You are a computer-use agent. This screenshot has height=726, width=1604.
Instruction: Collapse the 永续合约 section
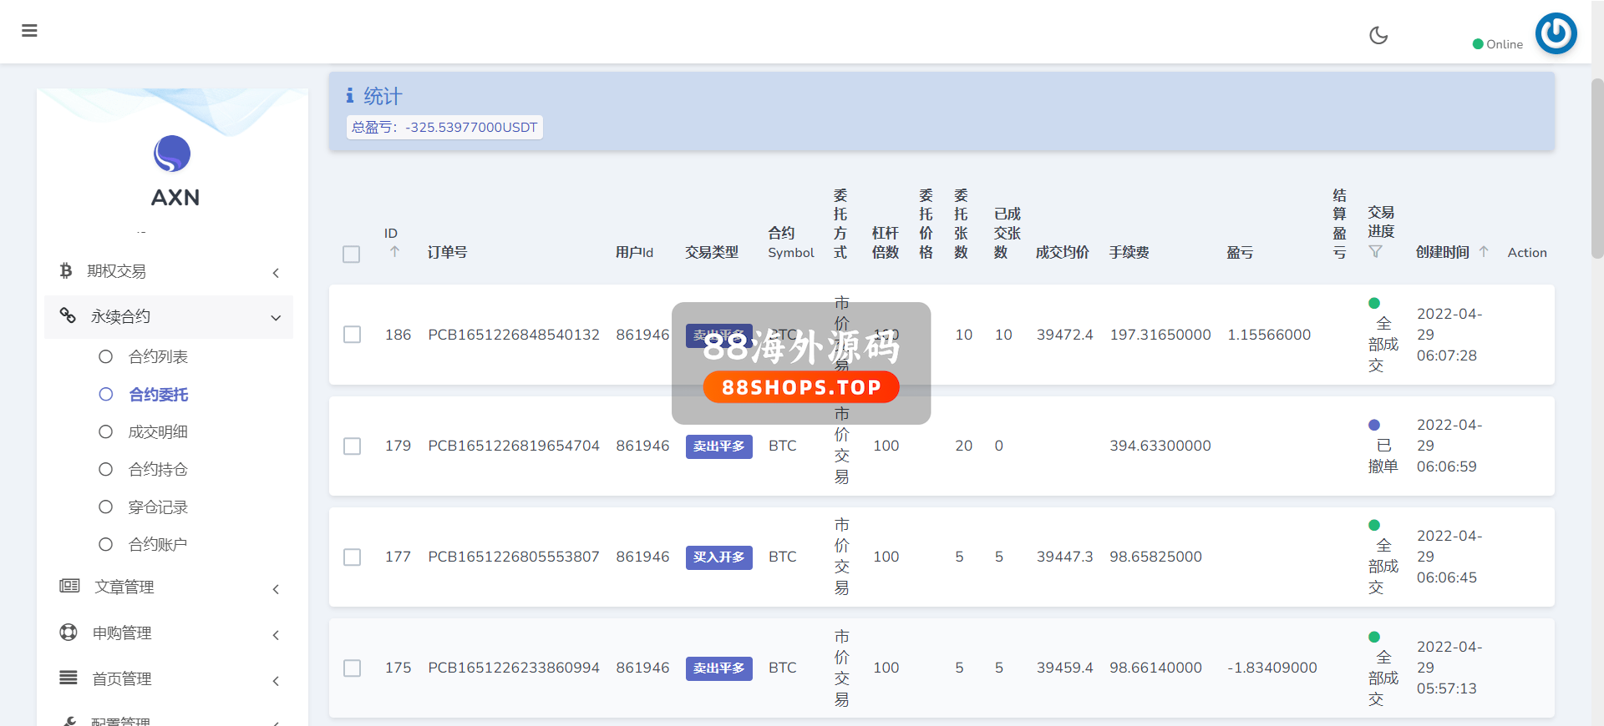tap(276, 318)
